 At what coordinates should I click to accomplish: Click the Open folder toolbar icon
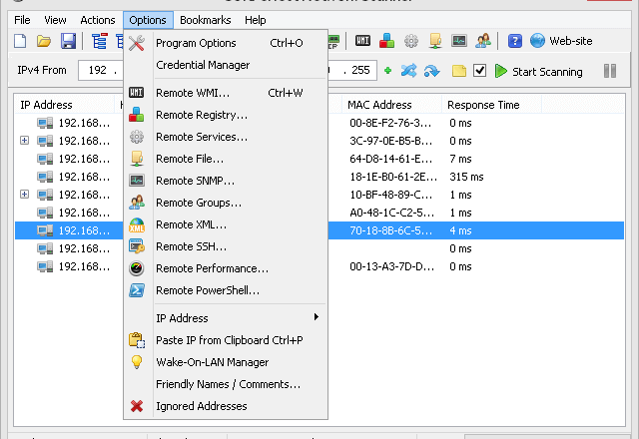[44, 41]
